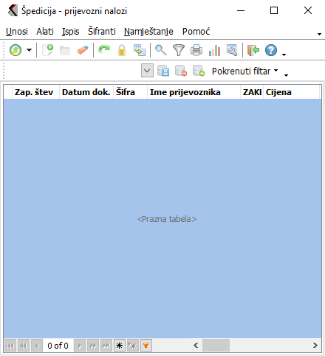Viewport: 325px width, 356px height.
Task: Open the Šifranti menu
Action: 102,32
